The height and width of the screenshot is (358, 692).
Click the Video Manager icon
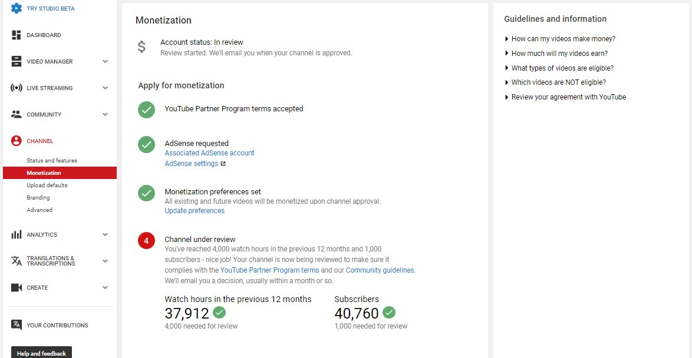coord(17,61)
